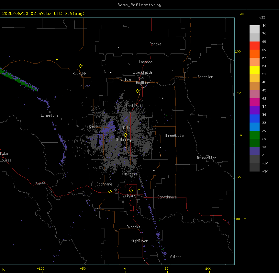This screenshot has width=279, height=273.
Task: Click the 80 value on dBZ legend
Action: point(264,26)
